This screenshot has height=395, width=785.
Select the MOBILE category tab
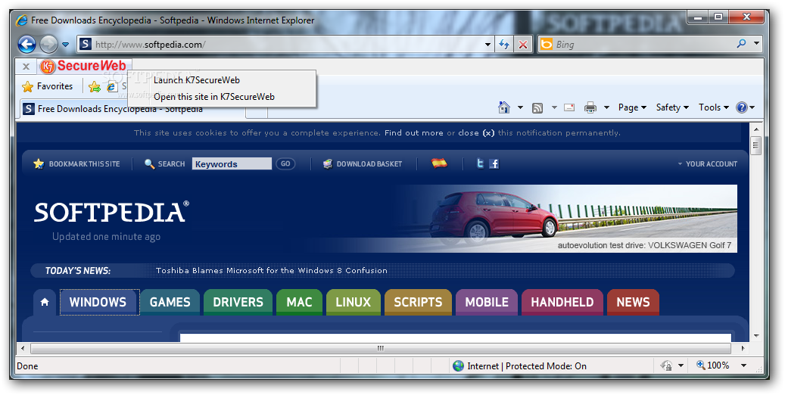487,302
